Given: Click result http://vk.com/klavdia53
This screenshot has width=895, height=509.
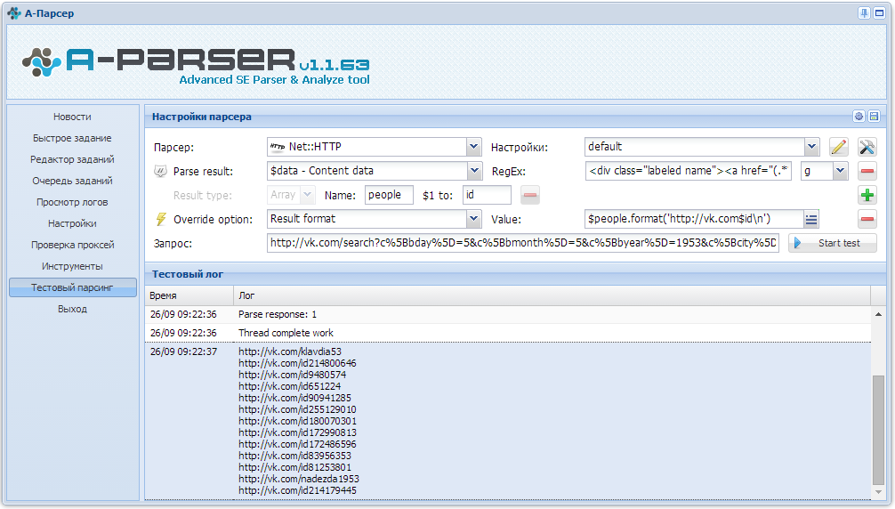Looking at the screenshot, I should [x=290, y=351].
